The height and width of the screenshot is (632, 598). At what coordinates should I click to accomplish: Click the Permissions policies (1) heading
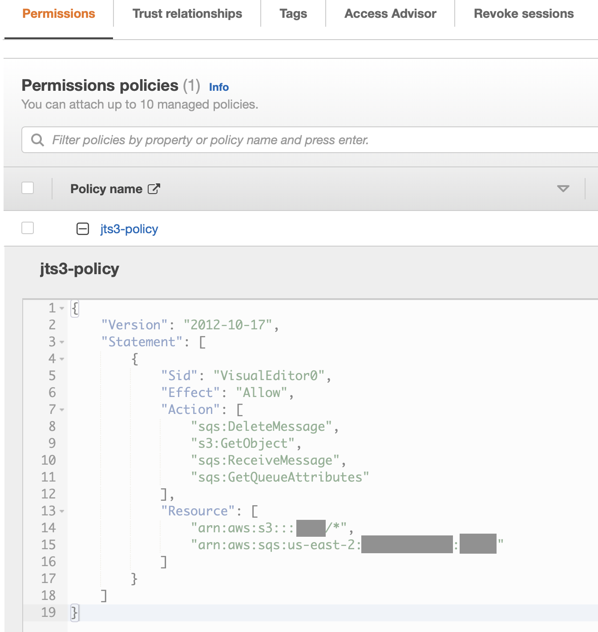click(111, 85)
